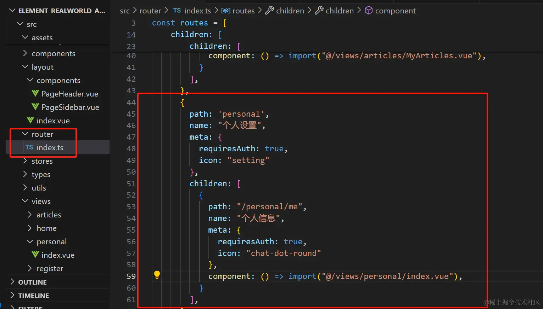Click the string "个人信息" on line 54
The height and width of the screenshot is (309, 543).
pyautogui.click(x=258, y=218)
